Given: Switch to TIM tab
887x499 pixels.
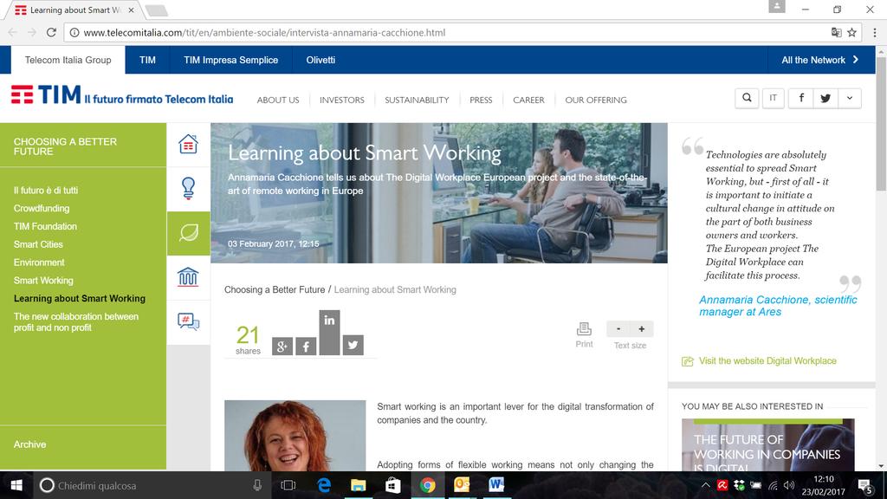Looking at the screenshot, I should pyautogui.click(x=147, y=60).
